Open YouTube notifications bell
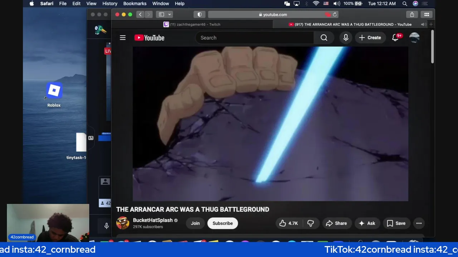This screenshot has height=257, width=458. coord(395,37)
